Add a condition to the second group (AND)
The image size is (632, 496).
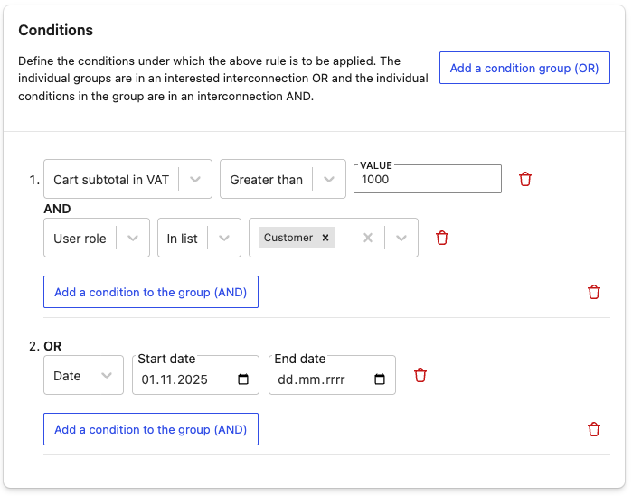coord(151,429)
